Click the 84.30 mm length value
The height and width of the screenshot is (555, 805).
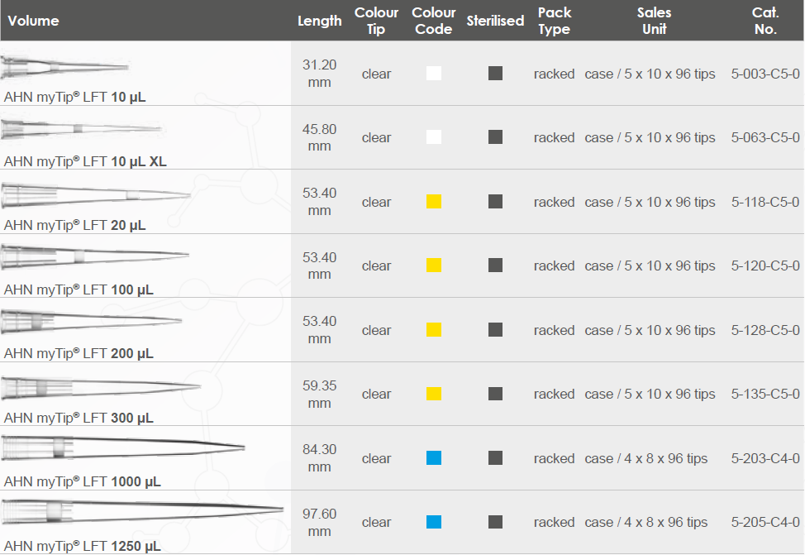click(x=319, y=458)
